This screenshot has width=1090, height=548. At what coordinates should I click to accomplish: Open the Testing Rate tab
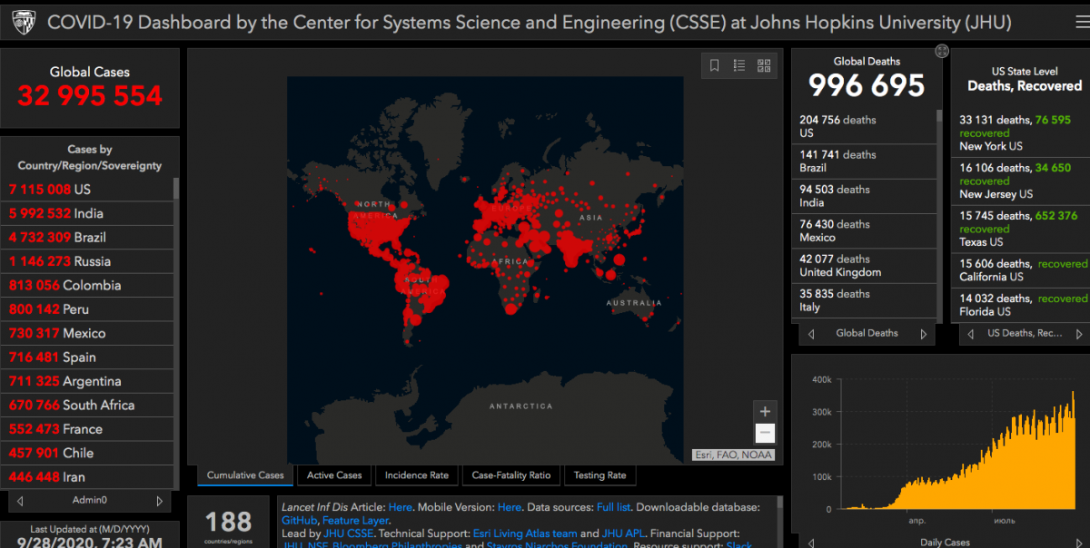[x=599, y=475]
